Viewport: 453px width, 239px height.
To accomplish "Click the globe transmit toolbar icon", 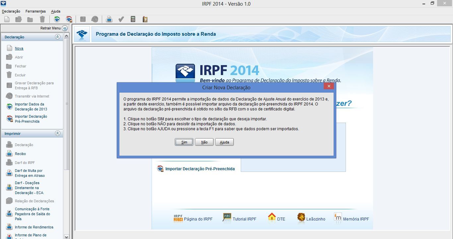I will pos(95,19).
